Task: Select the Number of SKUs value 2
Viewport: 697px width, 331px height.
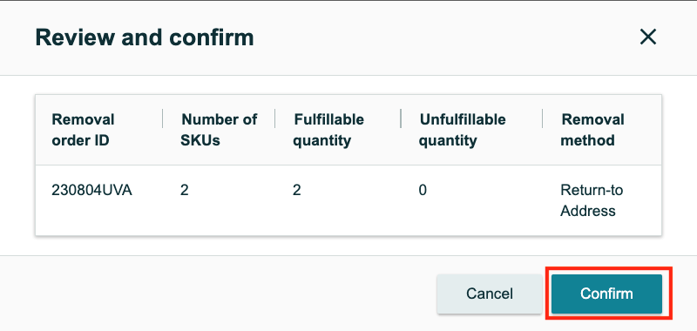Action: (x=185, y=190)
